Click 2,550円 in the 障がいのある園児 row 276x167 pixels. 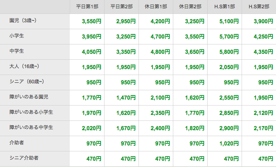tap(229, 98)
